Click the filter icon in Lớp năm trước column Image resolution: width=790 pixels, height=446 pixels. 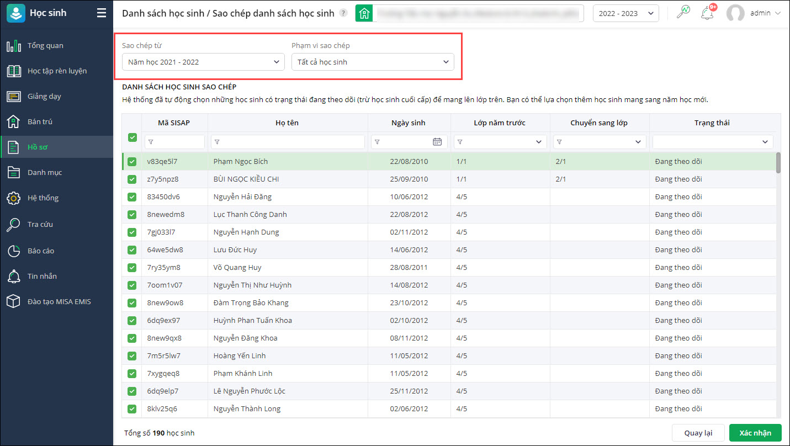[x=460, y=142]
